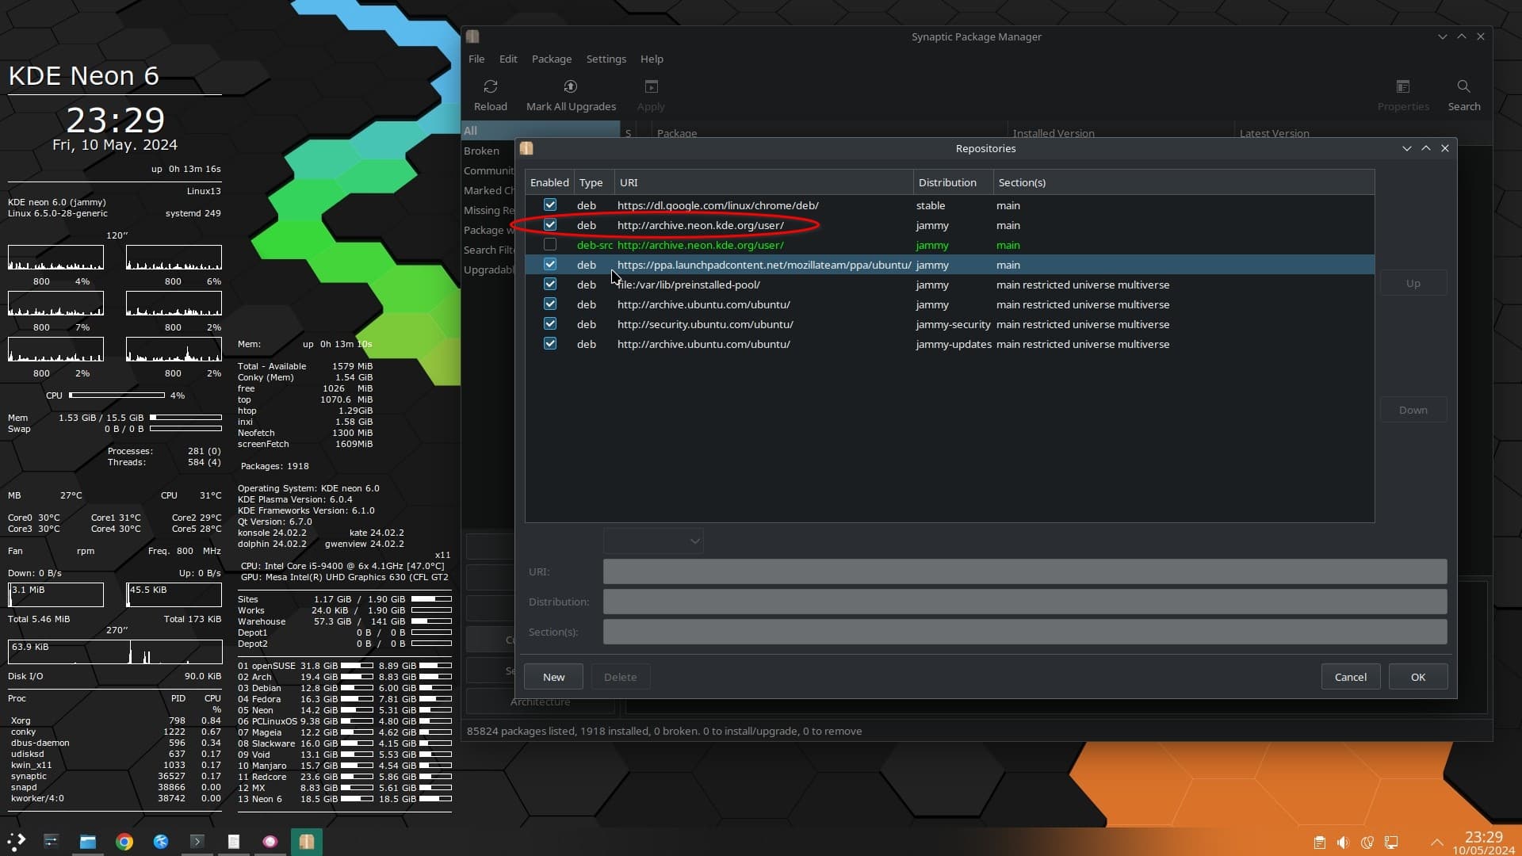The height and width of the screenshot is (856, 1522).
Task: Open the File menu
Action: click(476, 59)
